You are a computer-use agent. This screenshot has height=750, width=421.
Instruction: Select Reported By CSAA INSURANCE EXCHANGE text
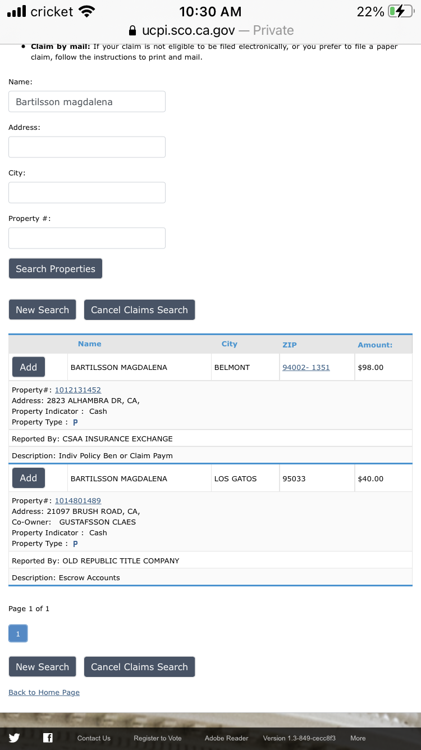click(x=92, y=439)
